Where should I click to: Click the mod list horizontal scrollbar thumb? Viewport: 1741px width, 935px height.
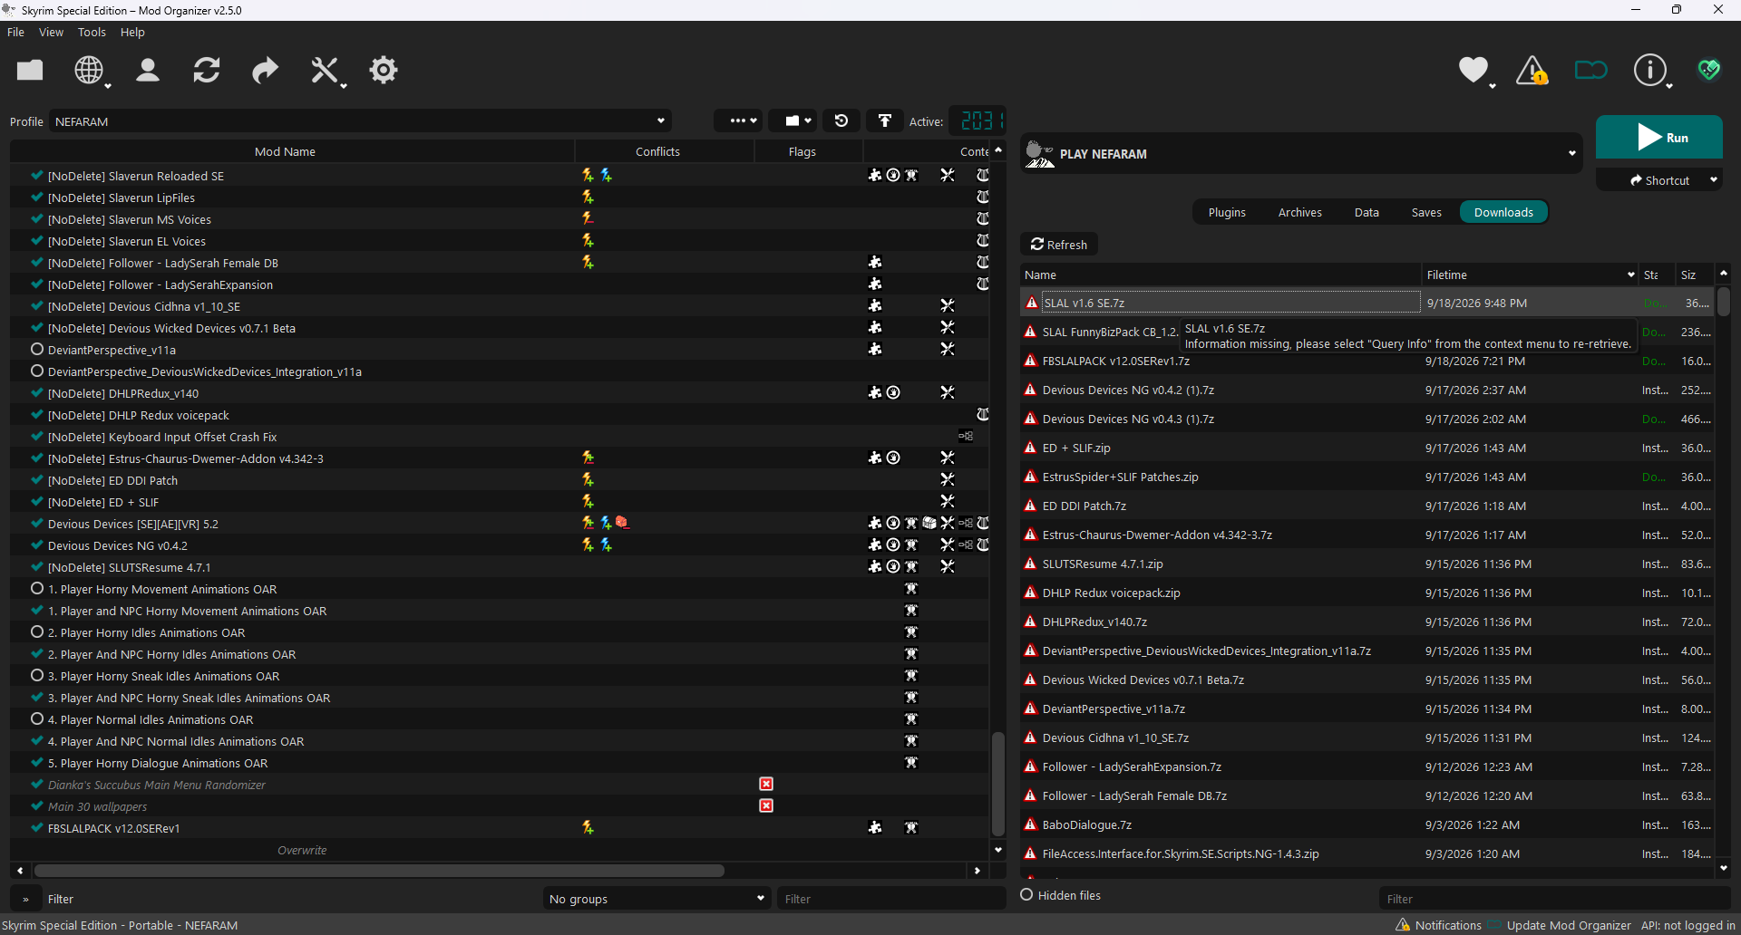coord(379,871)
